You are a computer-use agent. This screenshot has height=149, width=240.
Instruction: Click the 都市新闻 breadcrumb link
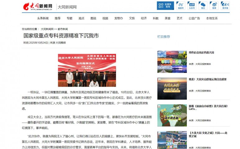pos(62,29)
